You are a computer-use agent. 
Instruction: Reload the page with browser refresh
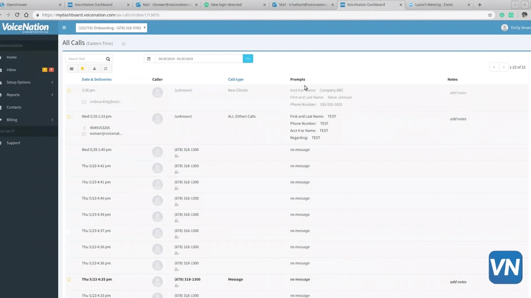pyautogui.click(x=17, y=15)
